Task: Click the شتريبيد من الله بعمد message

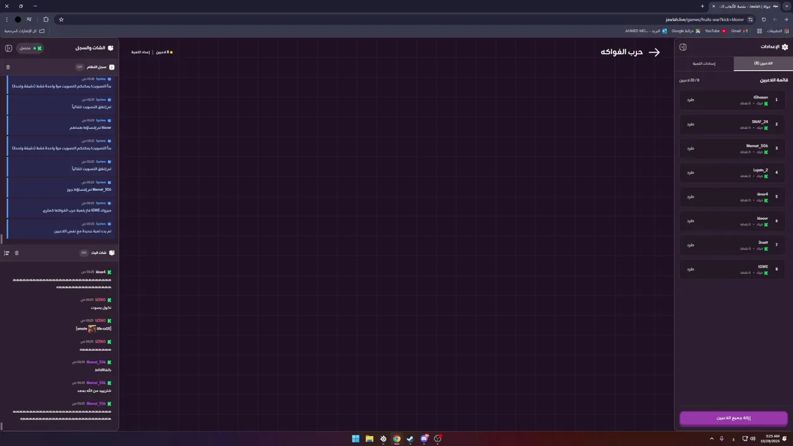Action: click(x=94, y=391)
